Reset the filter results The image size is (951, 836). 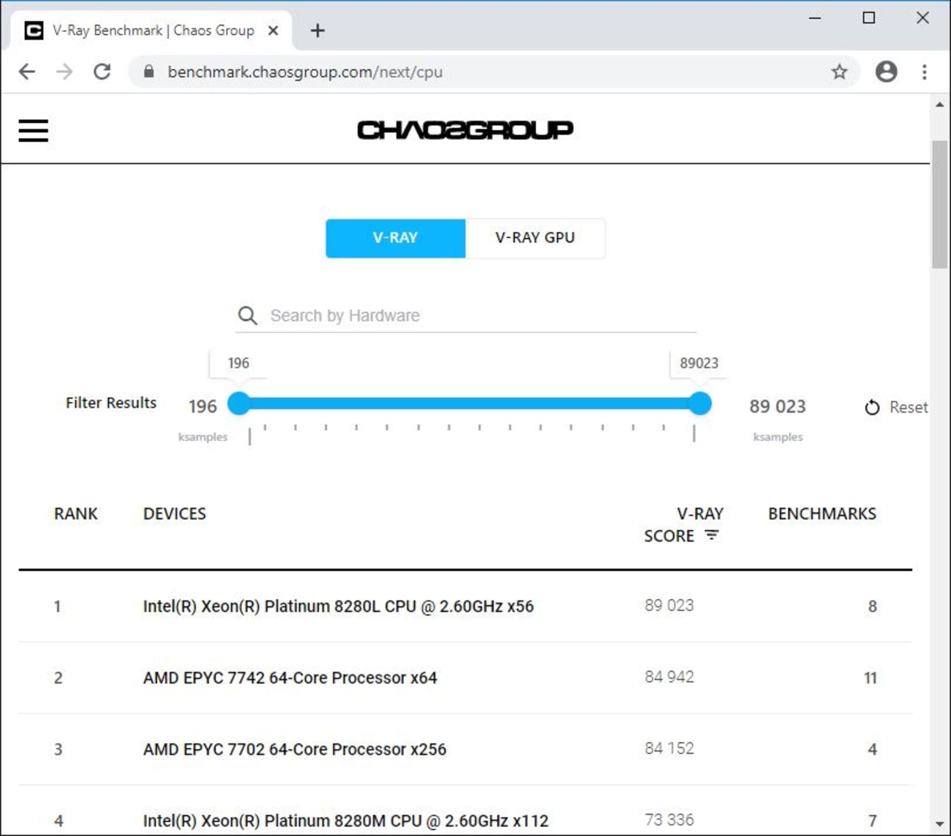(x=896, y=407)
